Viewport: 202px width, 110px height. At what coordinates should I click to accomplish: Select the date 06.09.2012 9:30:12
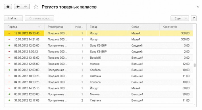(x=26, y=52)
